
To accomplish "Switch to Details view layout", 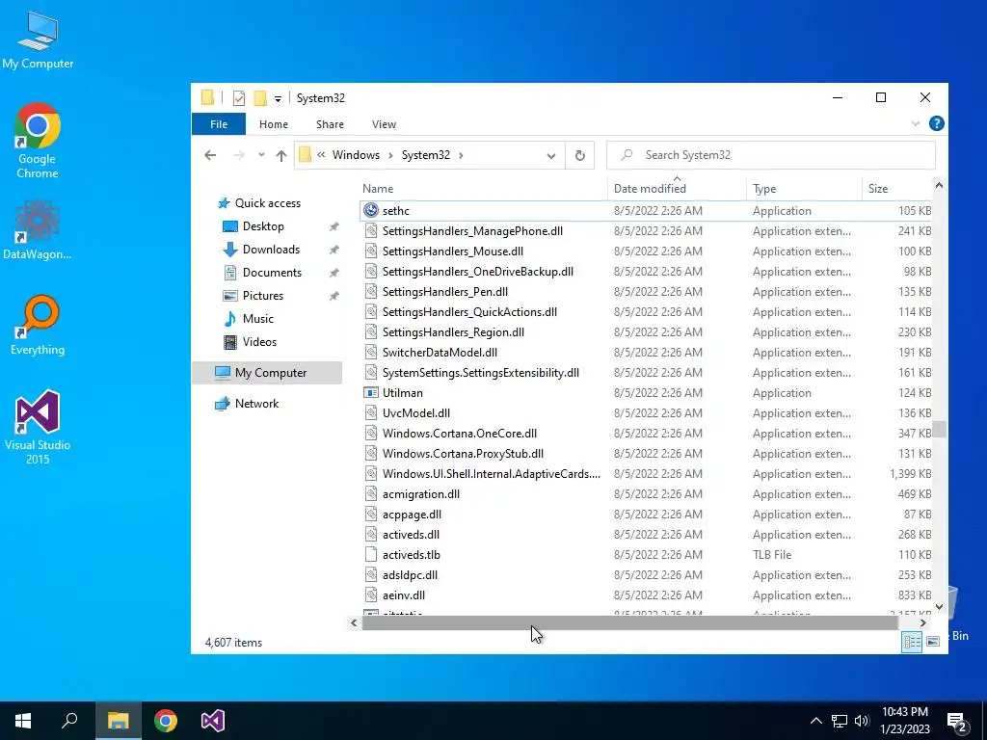I will tap(912, 642).
